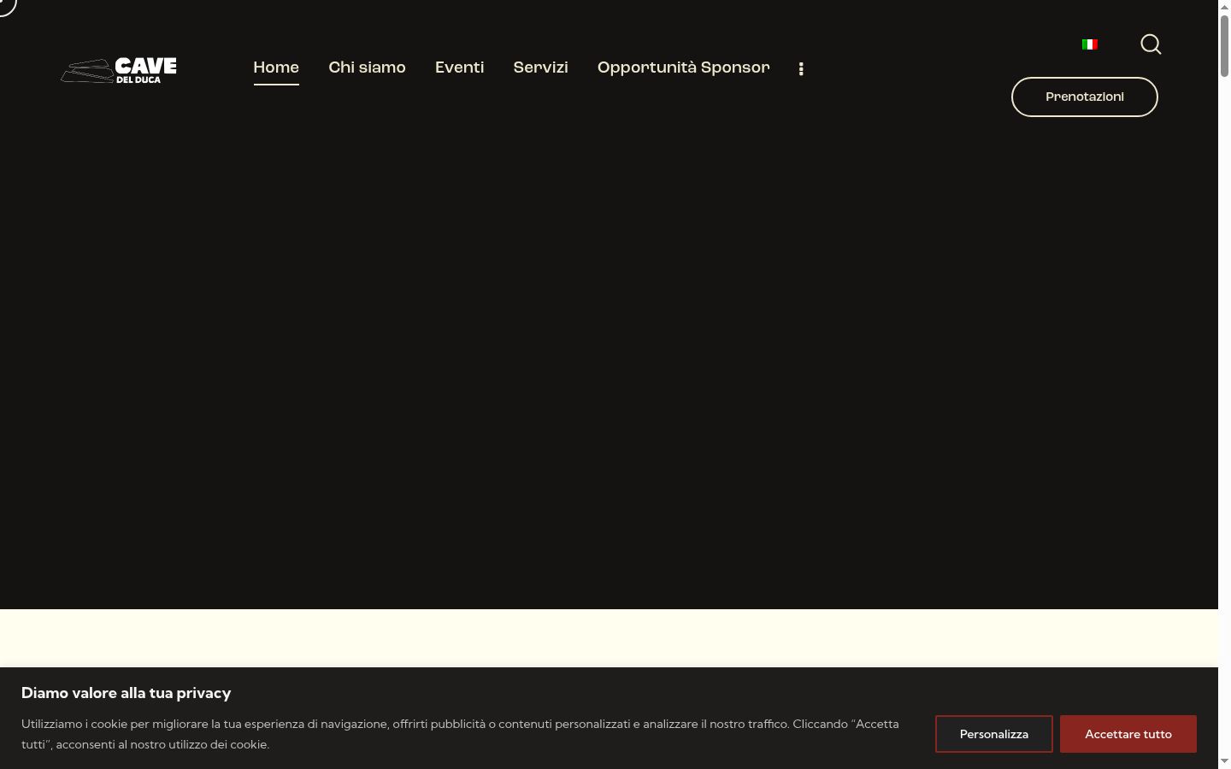Open the search magnifier icon
1231x769 pixels.
coord(1151,44)
